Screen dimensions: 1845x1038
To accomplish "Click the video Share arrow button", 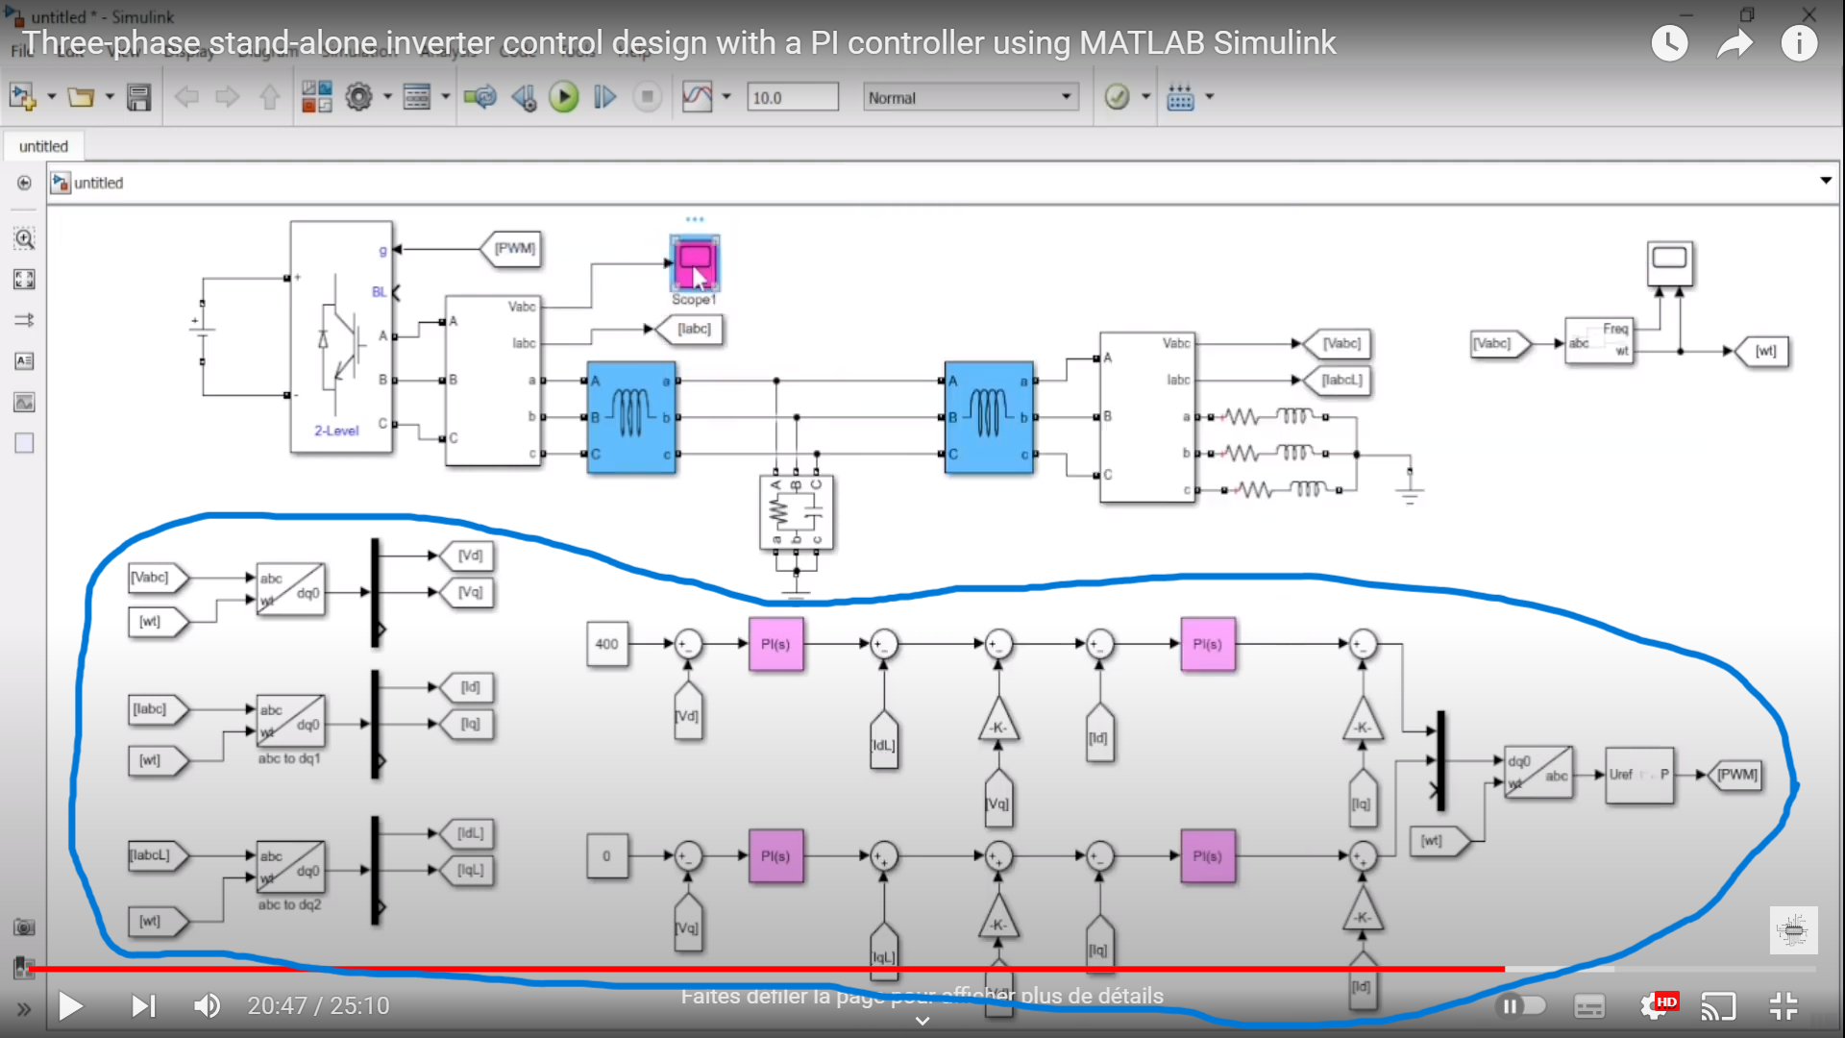I will pyautogui.click(x=1734, y=43).
